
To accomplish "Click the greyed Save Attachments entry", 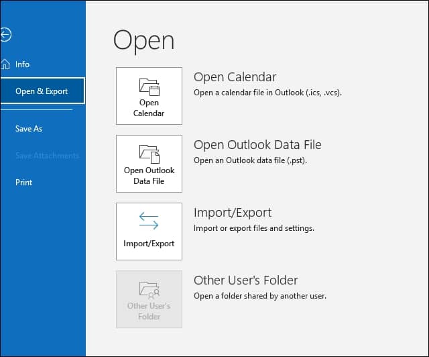I will coord(47,156).
